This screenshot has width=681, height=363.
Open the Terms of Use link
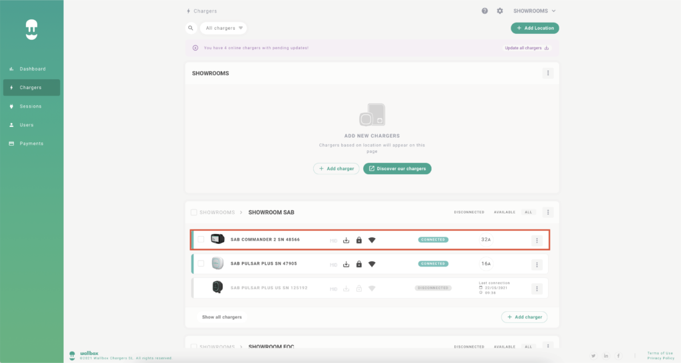[660, 353]
